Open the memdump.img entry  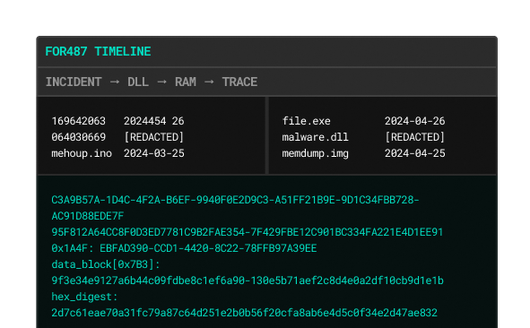[x=315, y=153]
